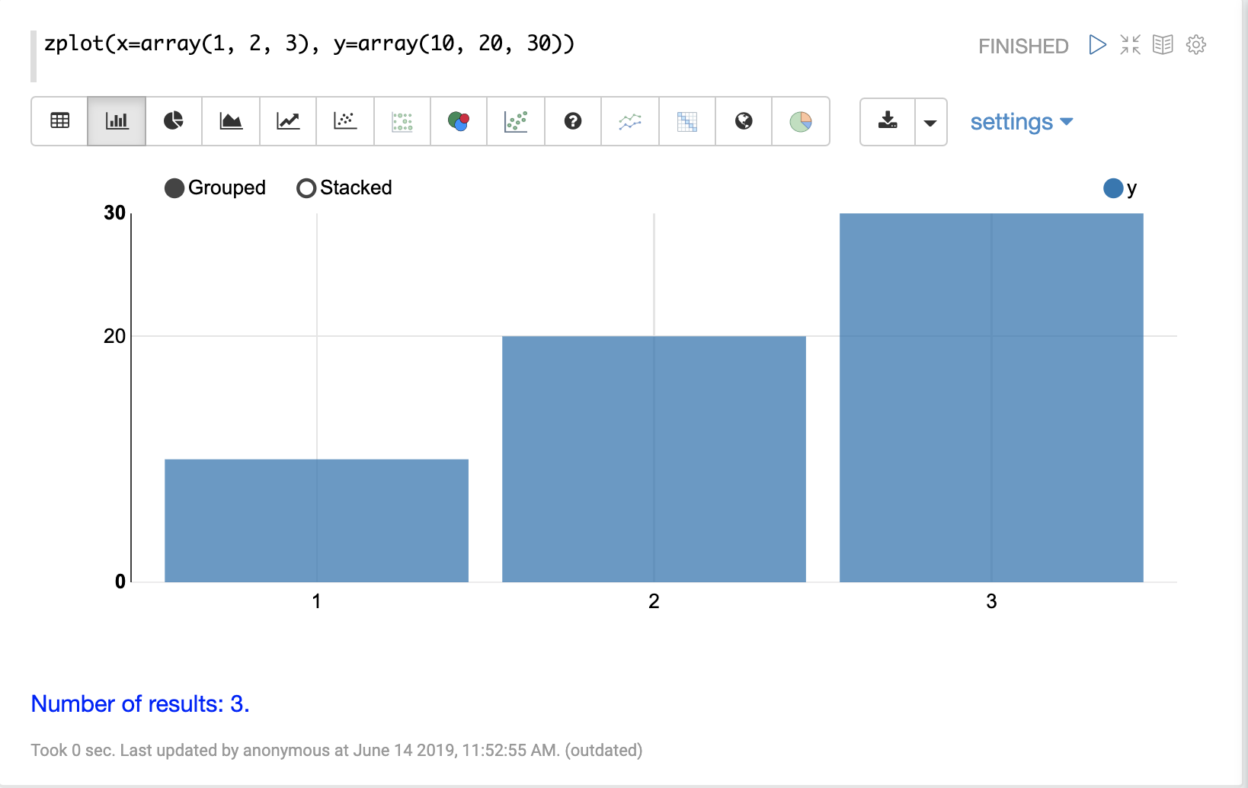The width and height of the screenshot is (1248, 788).
Task: Switch to area chart view
Action: coord(231,121)
